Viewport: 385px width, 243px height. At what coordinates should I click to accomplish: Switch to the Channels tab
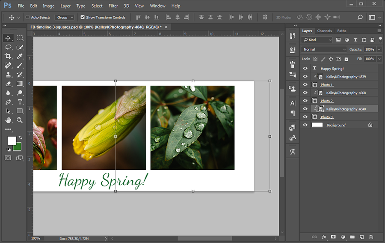(324, 31)
